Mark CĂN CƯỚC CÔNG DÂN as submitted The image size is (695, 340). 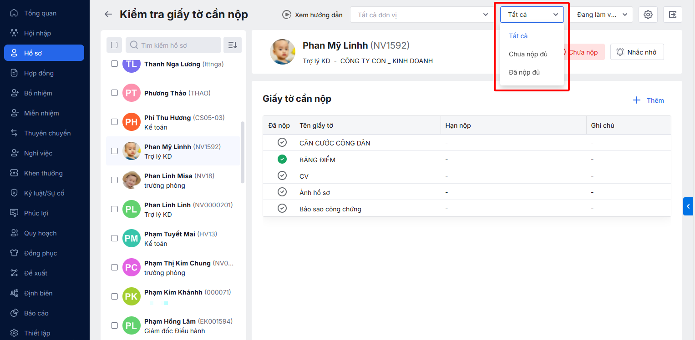point(282,143)
